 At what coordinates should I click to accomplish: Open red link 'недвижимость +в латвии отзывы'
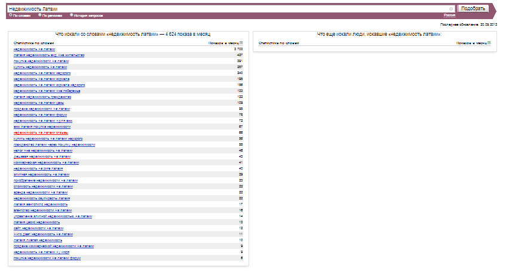[41, 133]
